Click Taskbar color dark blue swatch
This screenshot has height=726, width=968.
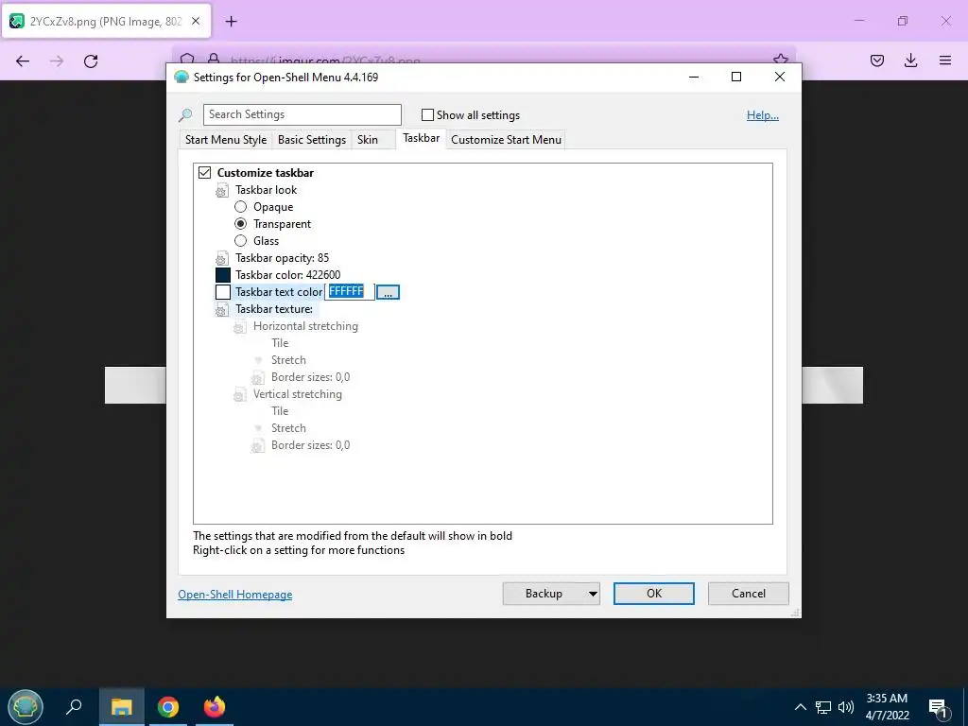click(223, 275)
